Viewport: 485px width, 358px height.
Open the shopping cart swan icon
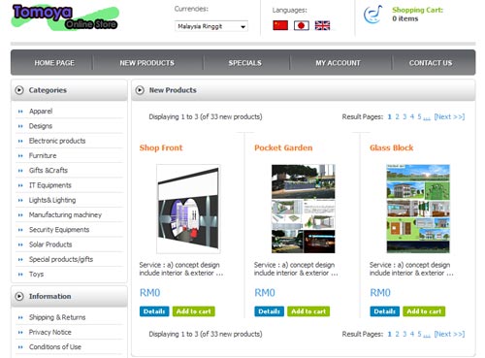tap(372, 15)
